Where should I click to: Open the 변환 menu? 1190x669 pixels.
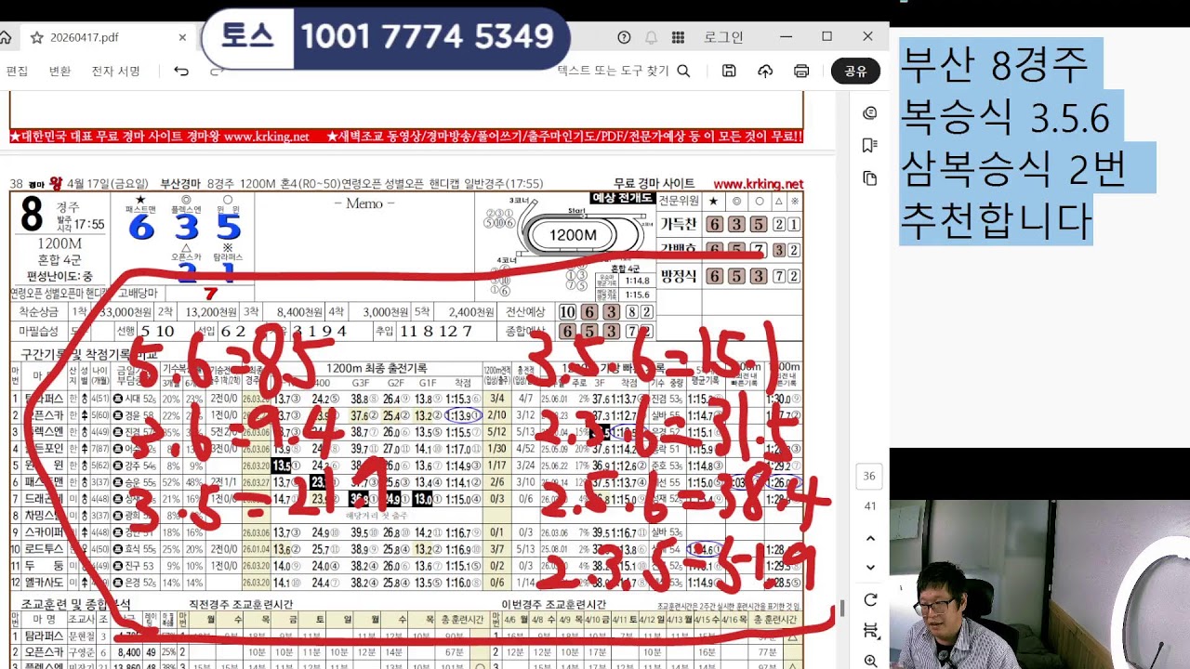(59, 72)
